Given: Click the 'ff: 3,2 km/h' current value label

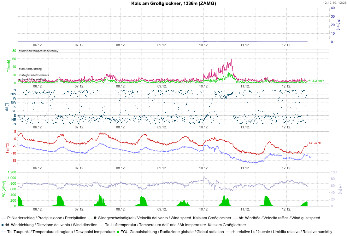Looking at the screenshot, I should point(316,81).
